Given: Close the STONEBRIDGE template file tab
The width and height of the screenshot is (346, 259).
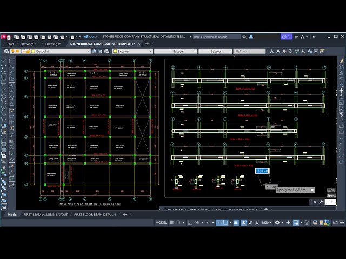Looking at the screenshot, I should click(139, 44).
